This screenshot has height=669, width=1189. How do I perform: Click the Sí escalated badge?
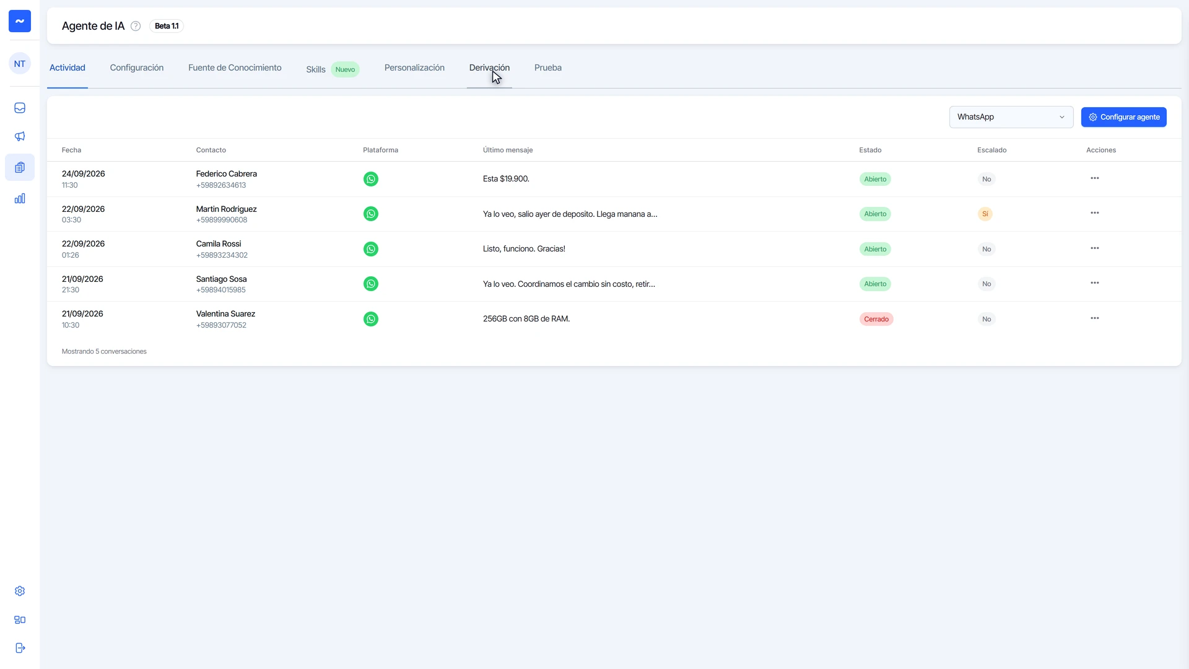pos(985,214)
